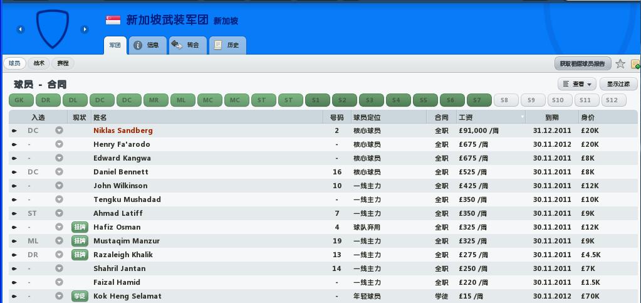Toggle the empty S8 substitute slot
Screen dimensions: 641x303
click(x=505, y=100)
